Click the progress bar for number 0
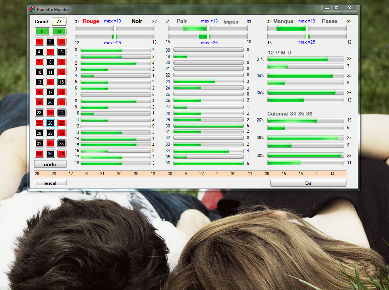 (x=116, y=50)
